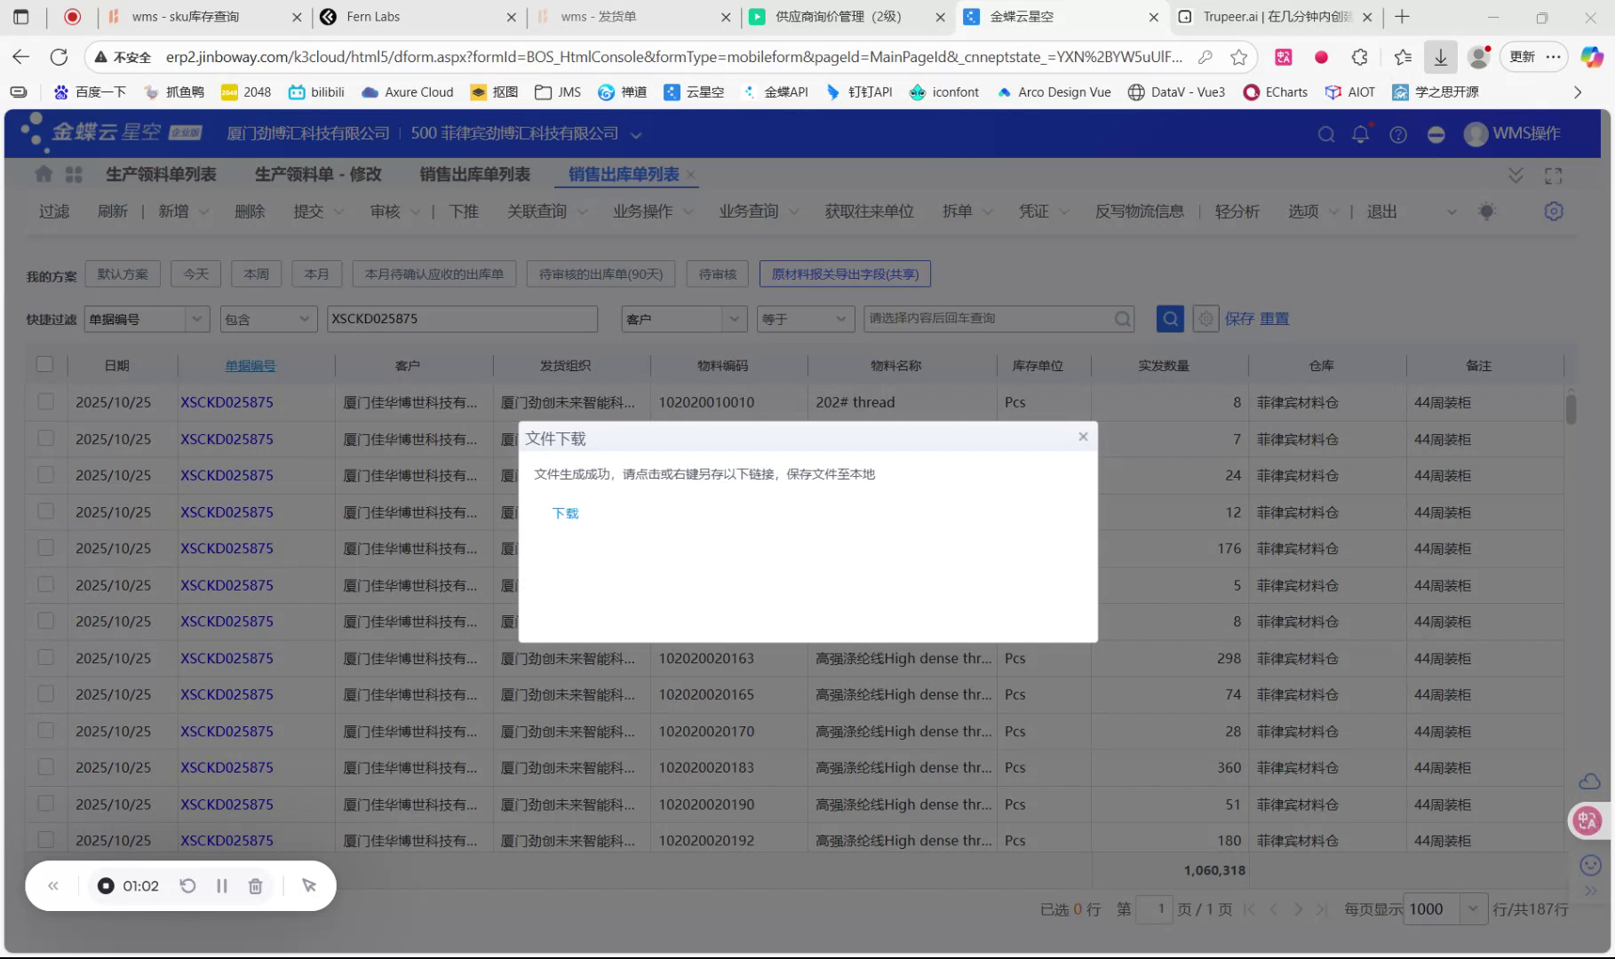Viewport: 1615px width, 959px height.
Task: Select the checkbox on the first table row
Action: [45, 401]
